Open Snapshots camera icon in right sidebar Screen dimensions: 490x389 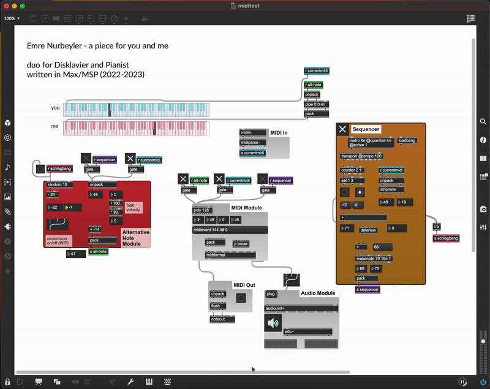[483, 209]
